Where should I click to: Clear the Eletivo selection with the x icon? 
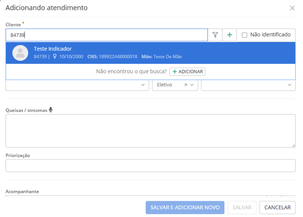pyautogui.click(x=187, y=85)
